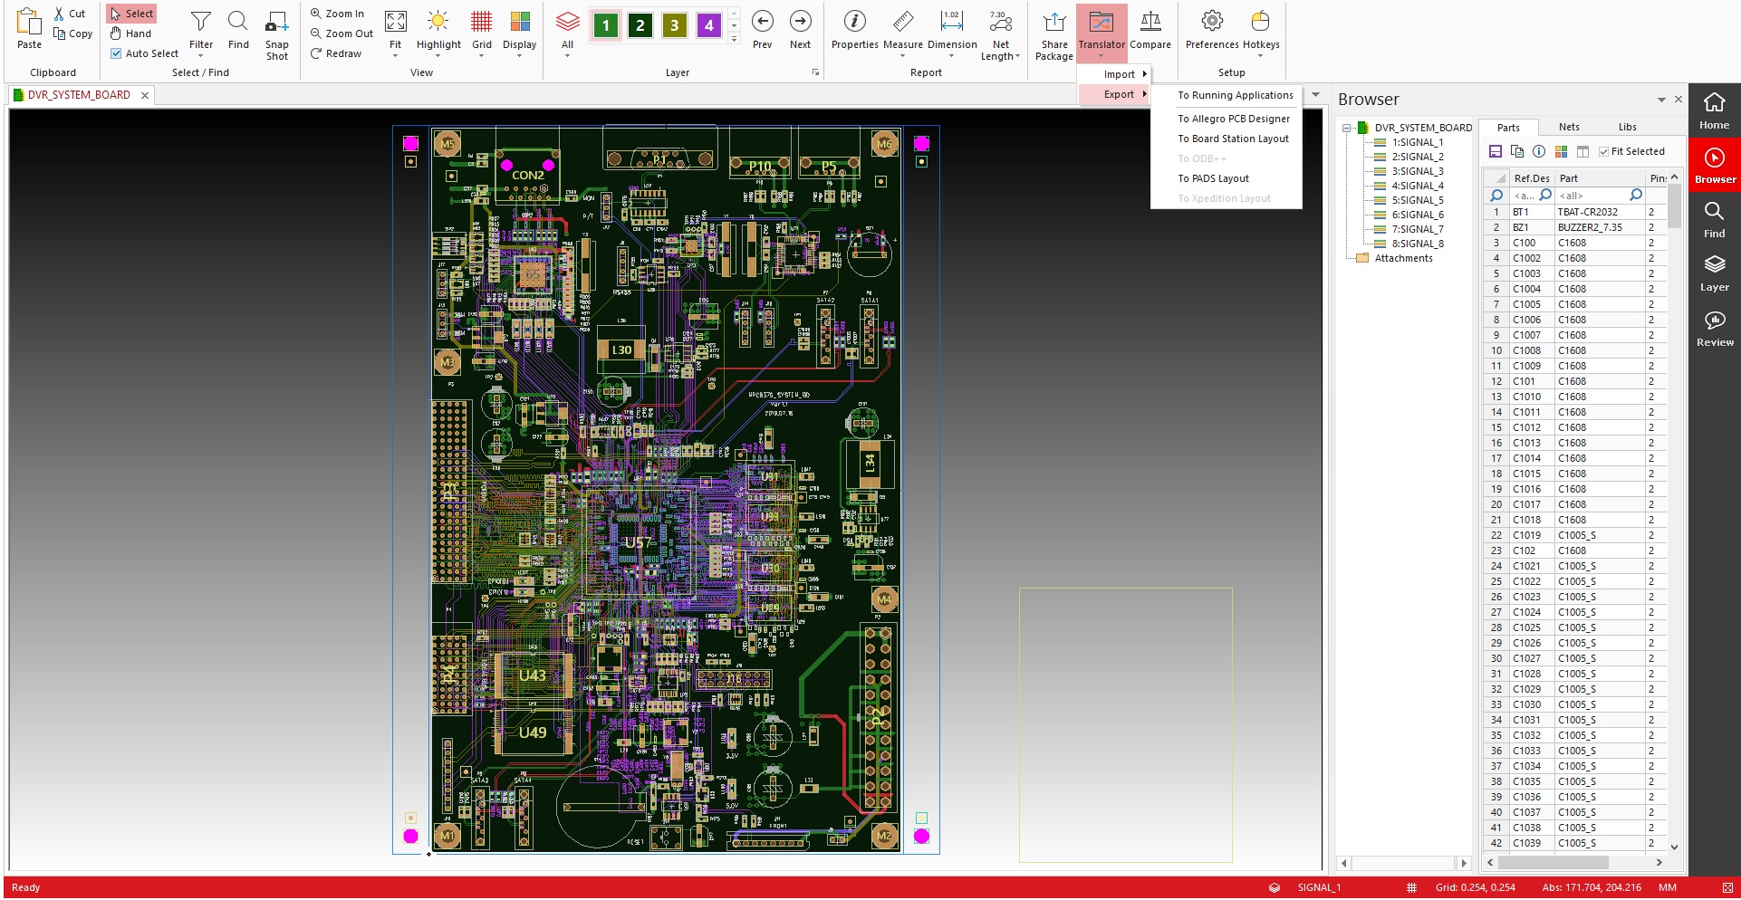
Task: Switch to the Nets tab
Action: tap(1569, 127)
